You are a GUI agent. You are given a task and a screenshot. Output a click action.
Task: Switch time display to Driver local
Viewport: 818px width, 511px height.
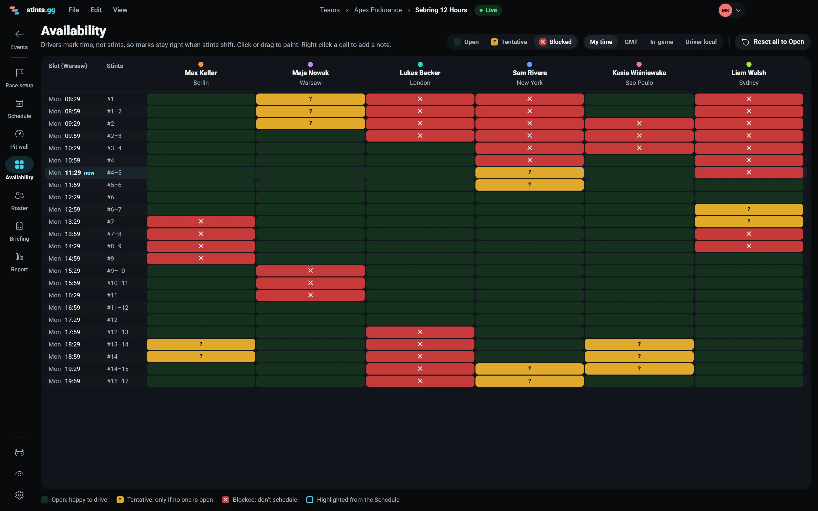(701, 42)
